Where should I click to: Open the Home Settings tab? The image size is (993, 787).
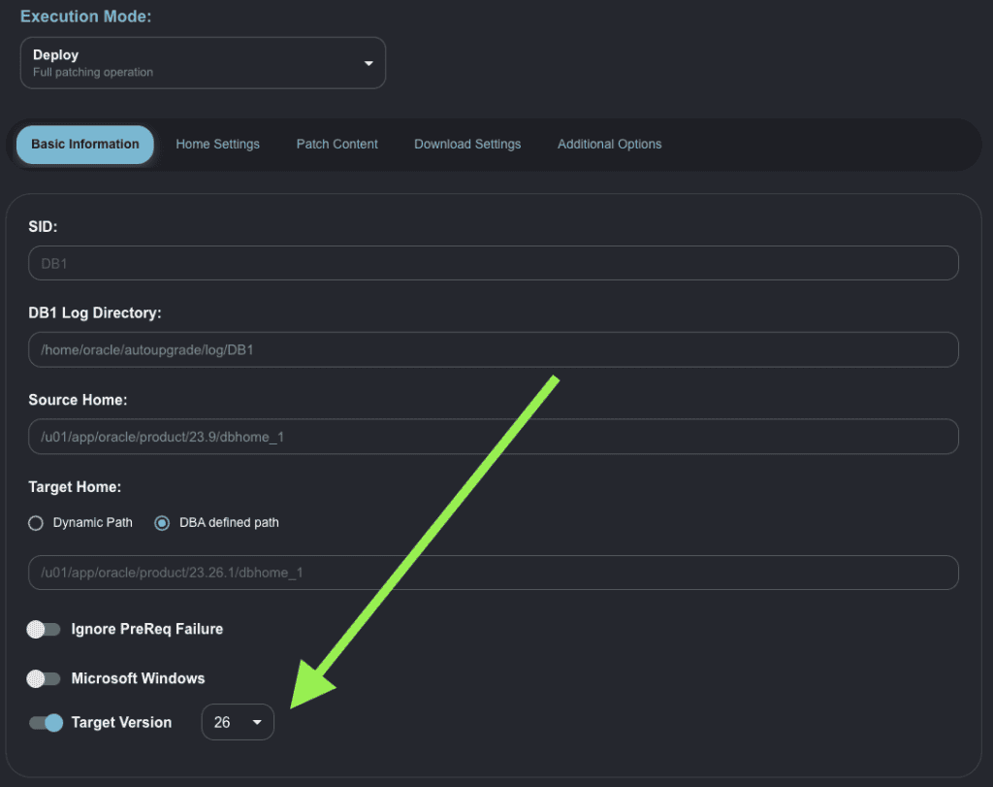(x=217, y=145)
